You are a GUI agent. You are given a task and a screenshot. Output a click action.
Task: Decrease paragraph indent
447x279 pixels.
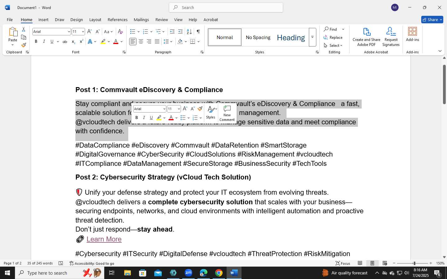tap(172, 32)
